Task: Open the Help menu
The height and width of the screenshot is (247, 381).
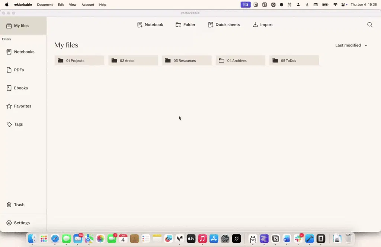Action: (103, 4)
